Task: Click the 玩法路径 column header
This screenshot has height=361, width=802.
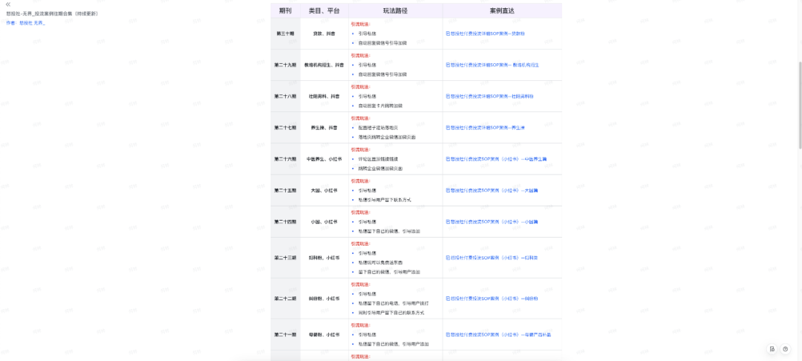Action: pos(395,10)
